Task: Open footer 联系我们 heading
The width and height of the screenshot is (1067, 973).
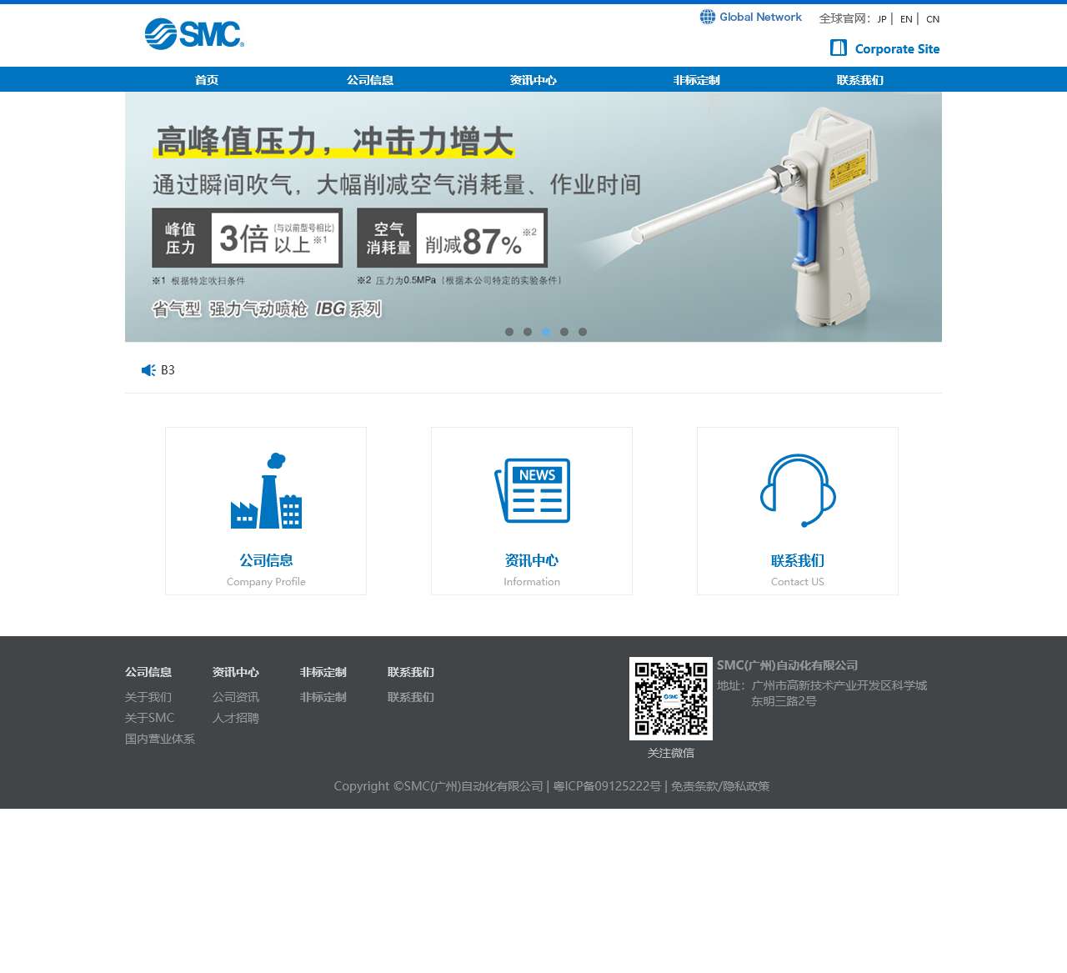Action: (x=411, y=672)
